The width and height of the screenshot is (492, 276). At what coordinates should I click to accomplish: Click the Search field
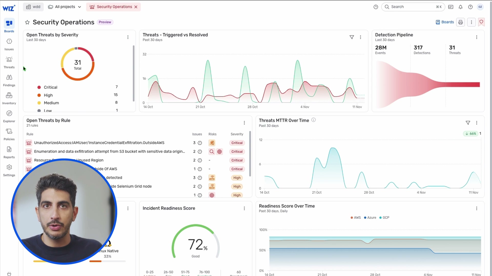click(413, 7)
